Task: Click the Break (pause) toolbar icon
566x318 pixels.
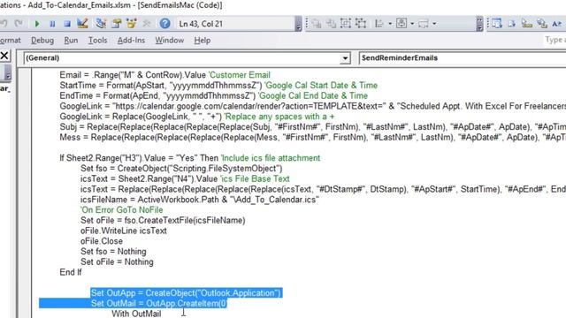Action: (52, 24)
